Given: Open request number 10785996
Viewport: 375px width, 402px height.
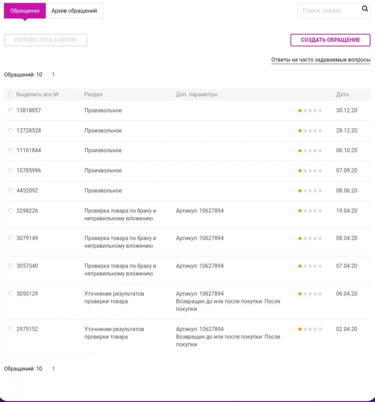Looking at the screenshot, I should [29, 170].
